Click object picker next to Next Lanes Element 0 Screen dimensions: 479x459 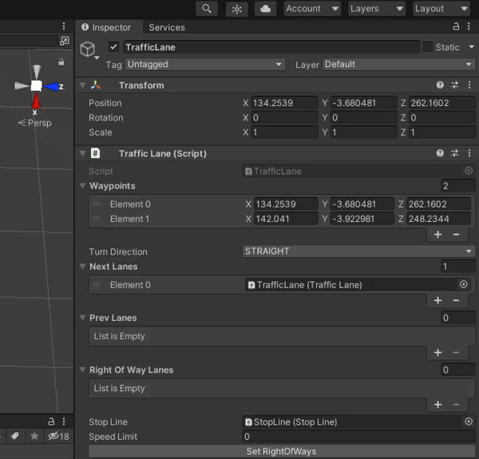463,285
